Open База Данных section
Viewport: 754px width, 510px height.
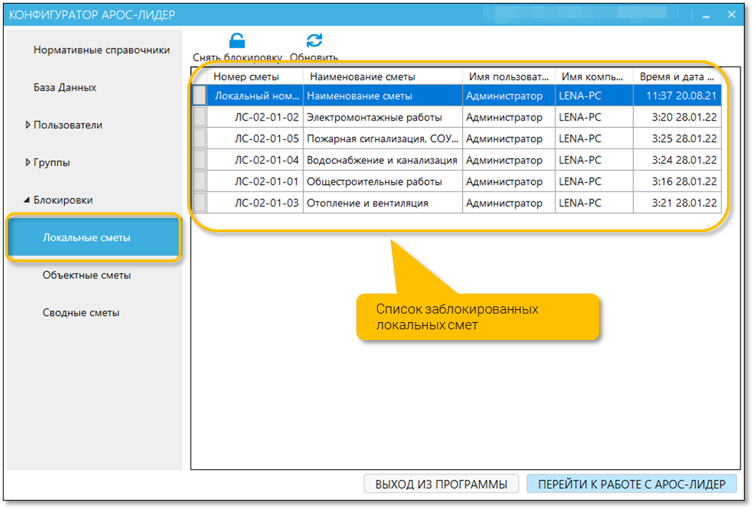coord(65,88)
